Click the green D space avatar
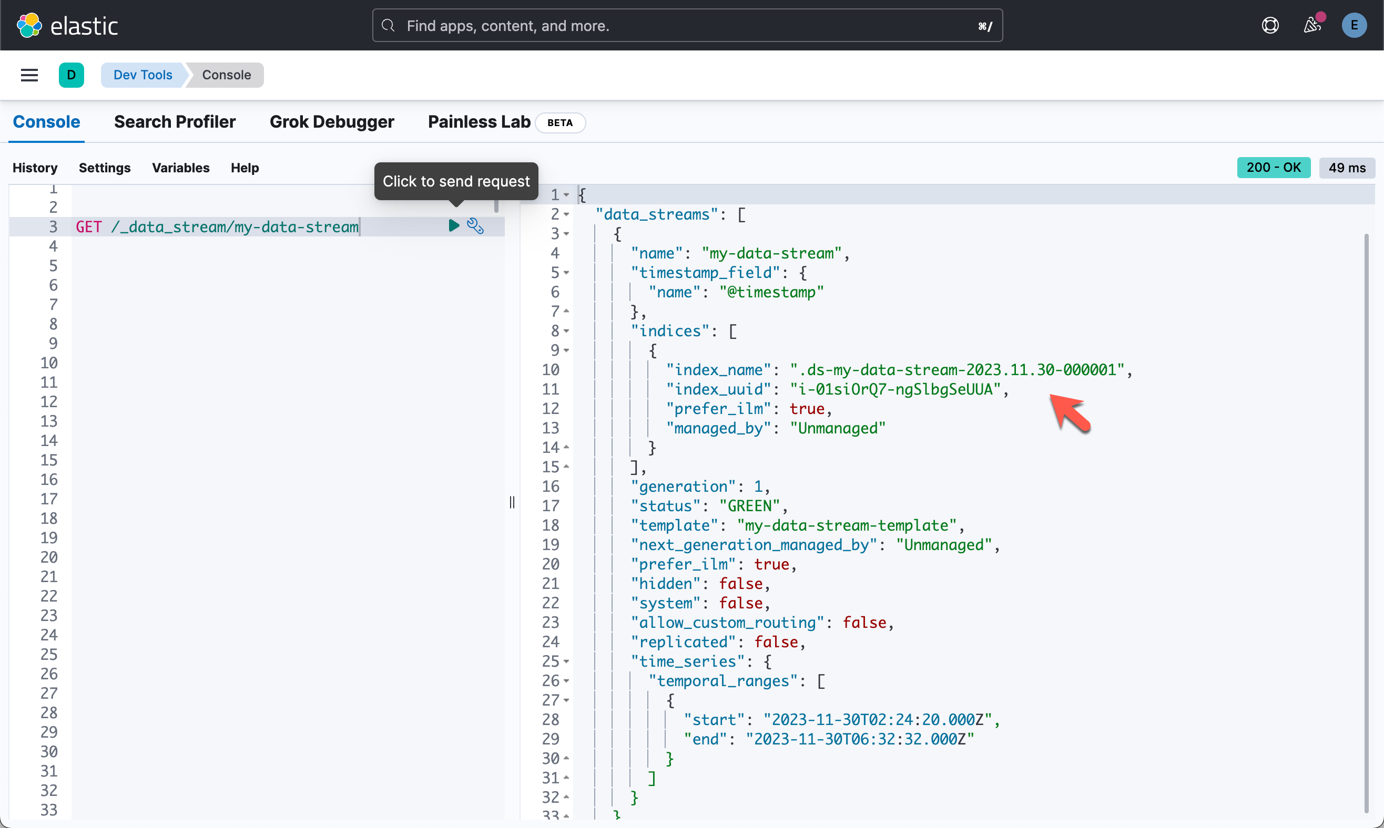 tap(72, 75)
